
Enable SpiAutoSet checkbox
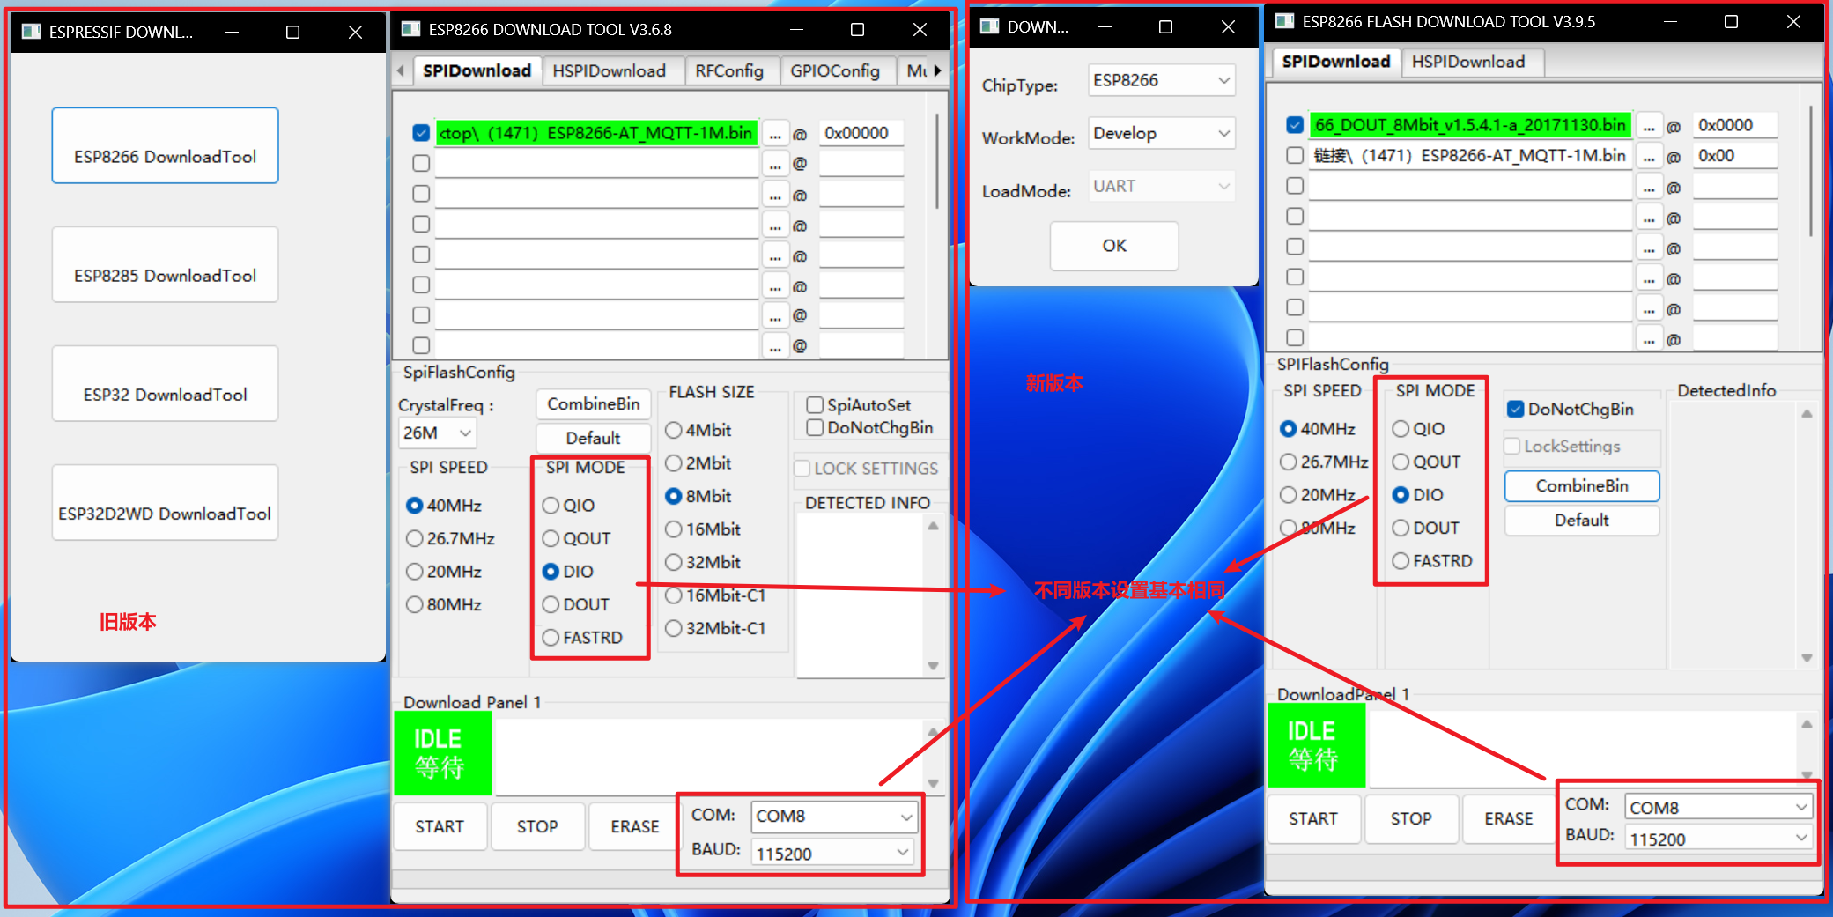(859, 405)
